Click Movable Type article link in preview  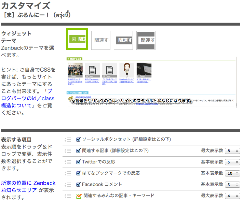coord(144,81)
